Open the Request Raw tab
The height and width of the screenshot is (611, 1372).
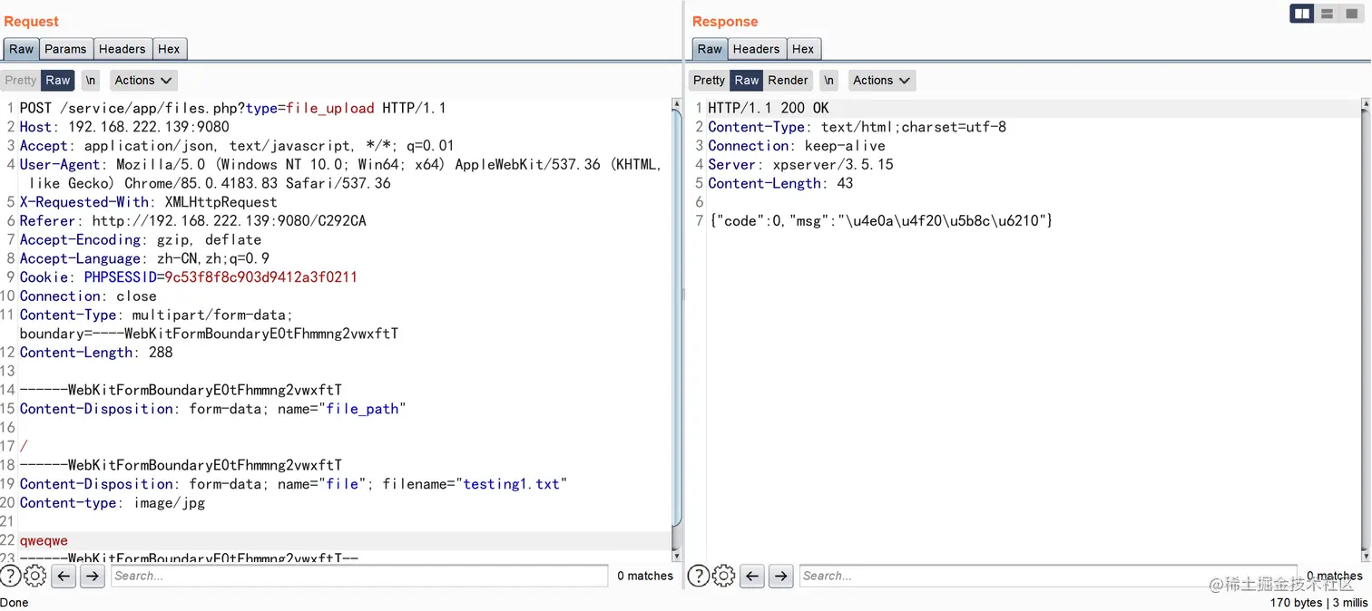[21, 49]
